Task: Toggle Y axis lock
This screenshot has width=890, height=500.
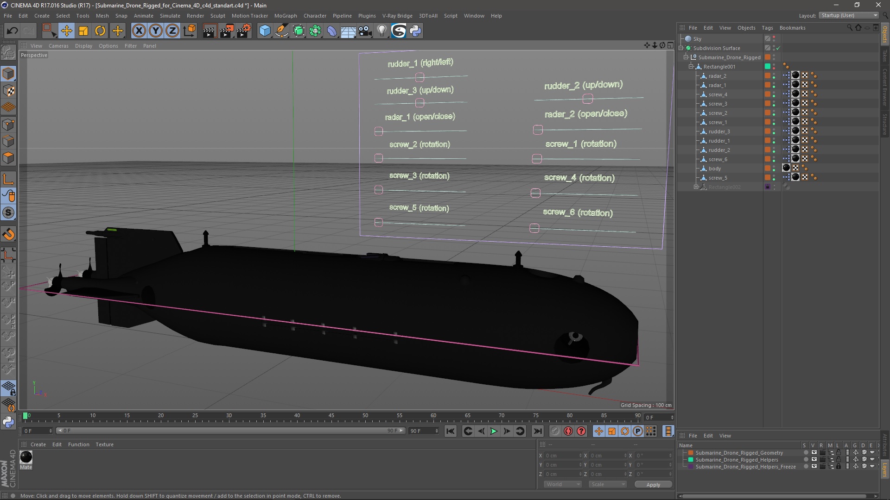Action: tap(156, 31)
